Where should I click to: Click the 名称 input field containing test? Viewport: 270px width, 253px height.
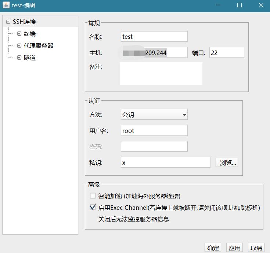pyautogui.click(x=154, y=36)
